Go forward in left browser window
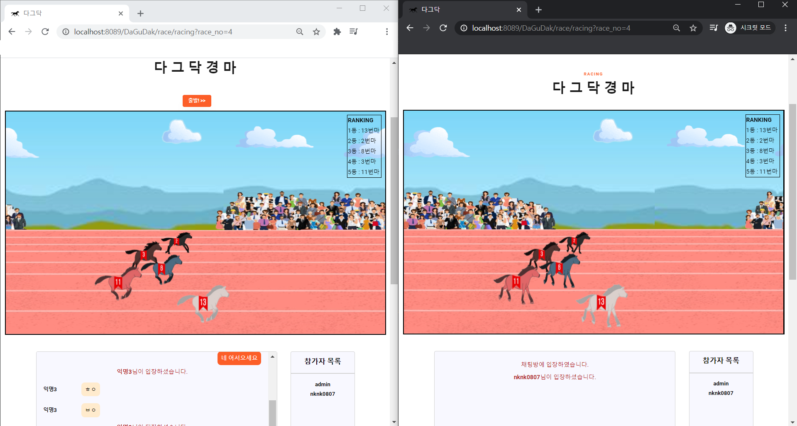This screenshot has width=797, height=426. (28, 31)
